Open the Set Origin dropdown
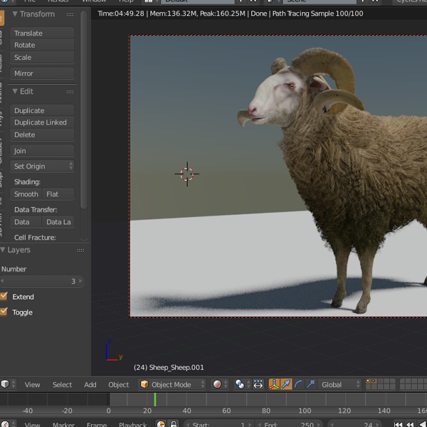This screenshot has width=427, height=427. tap(43, 167)
